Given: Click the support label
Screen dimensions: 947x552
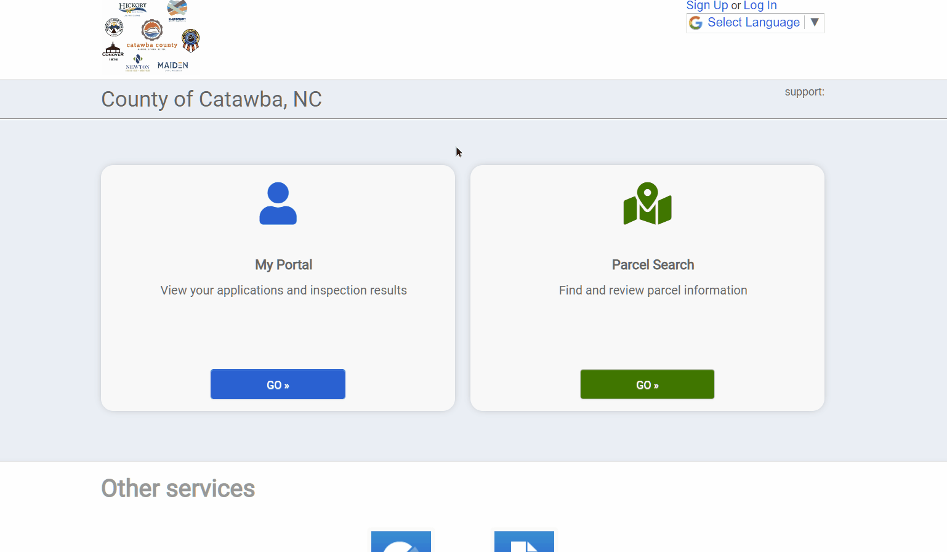Looking at the screenshot, I should tap(804, 92).
